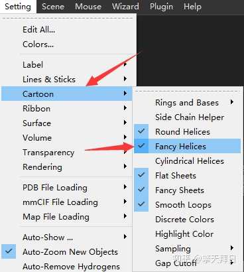Open the Label submenu
This screenshot has width=244, height=272.
67,64
